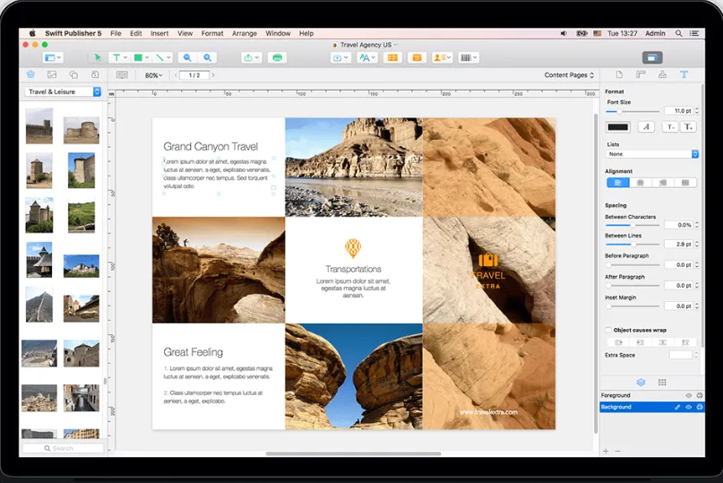Select the Text tool in toolbar
The image size is (723, 483).
(117, 57)
